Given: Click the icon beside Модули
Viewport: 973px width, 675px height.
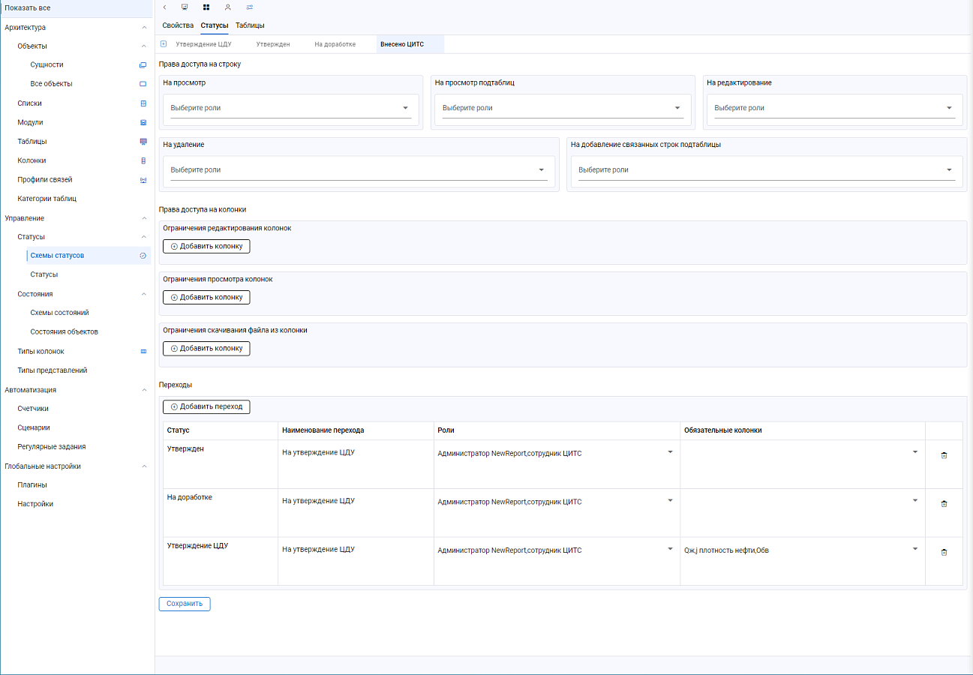Looking at the screenshot, I should (x=143, y=122).
